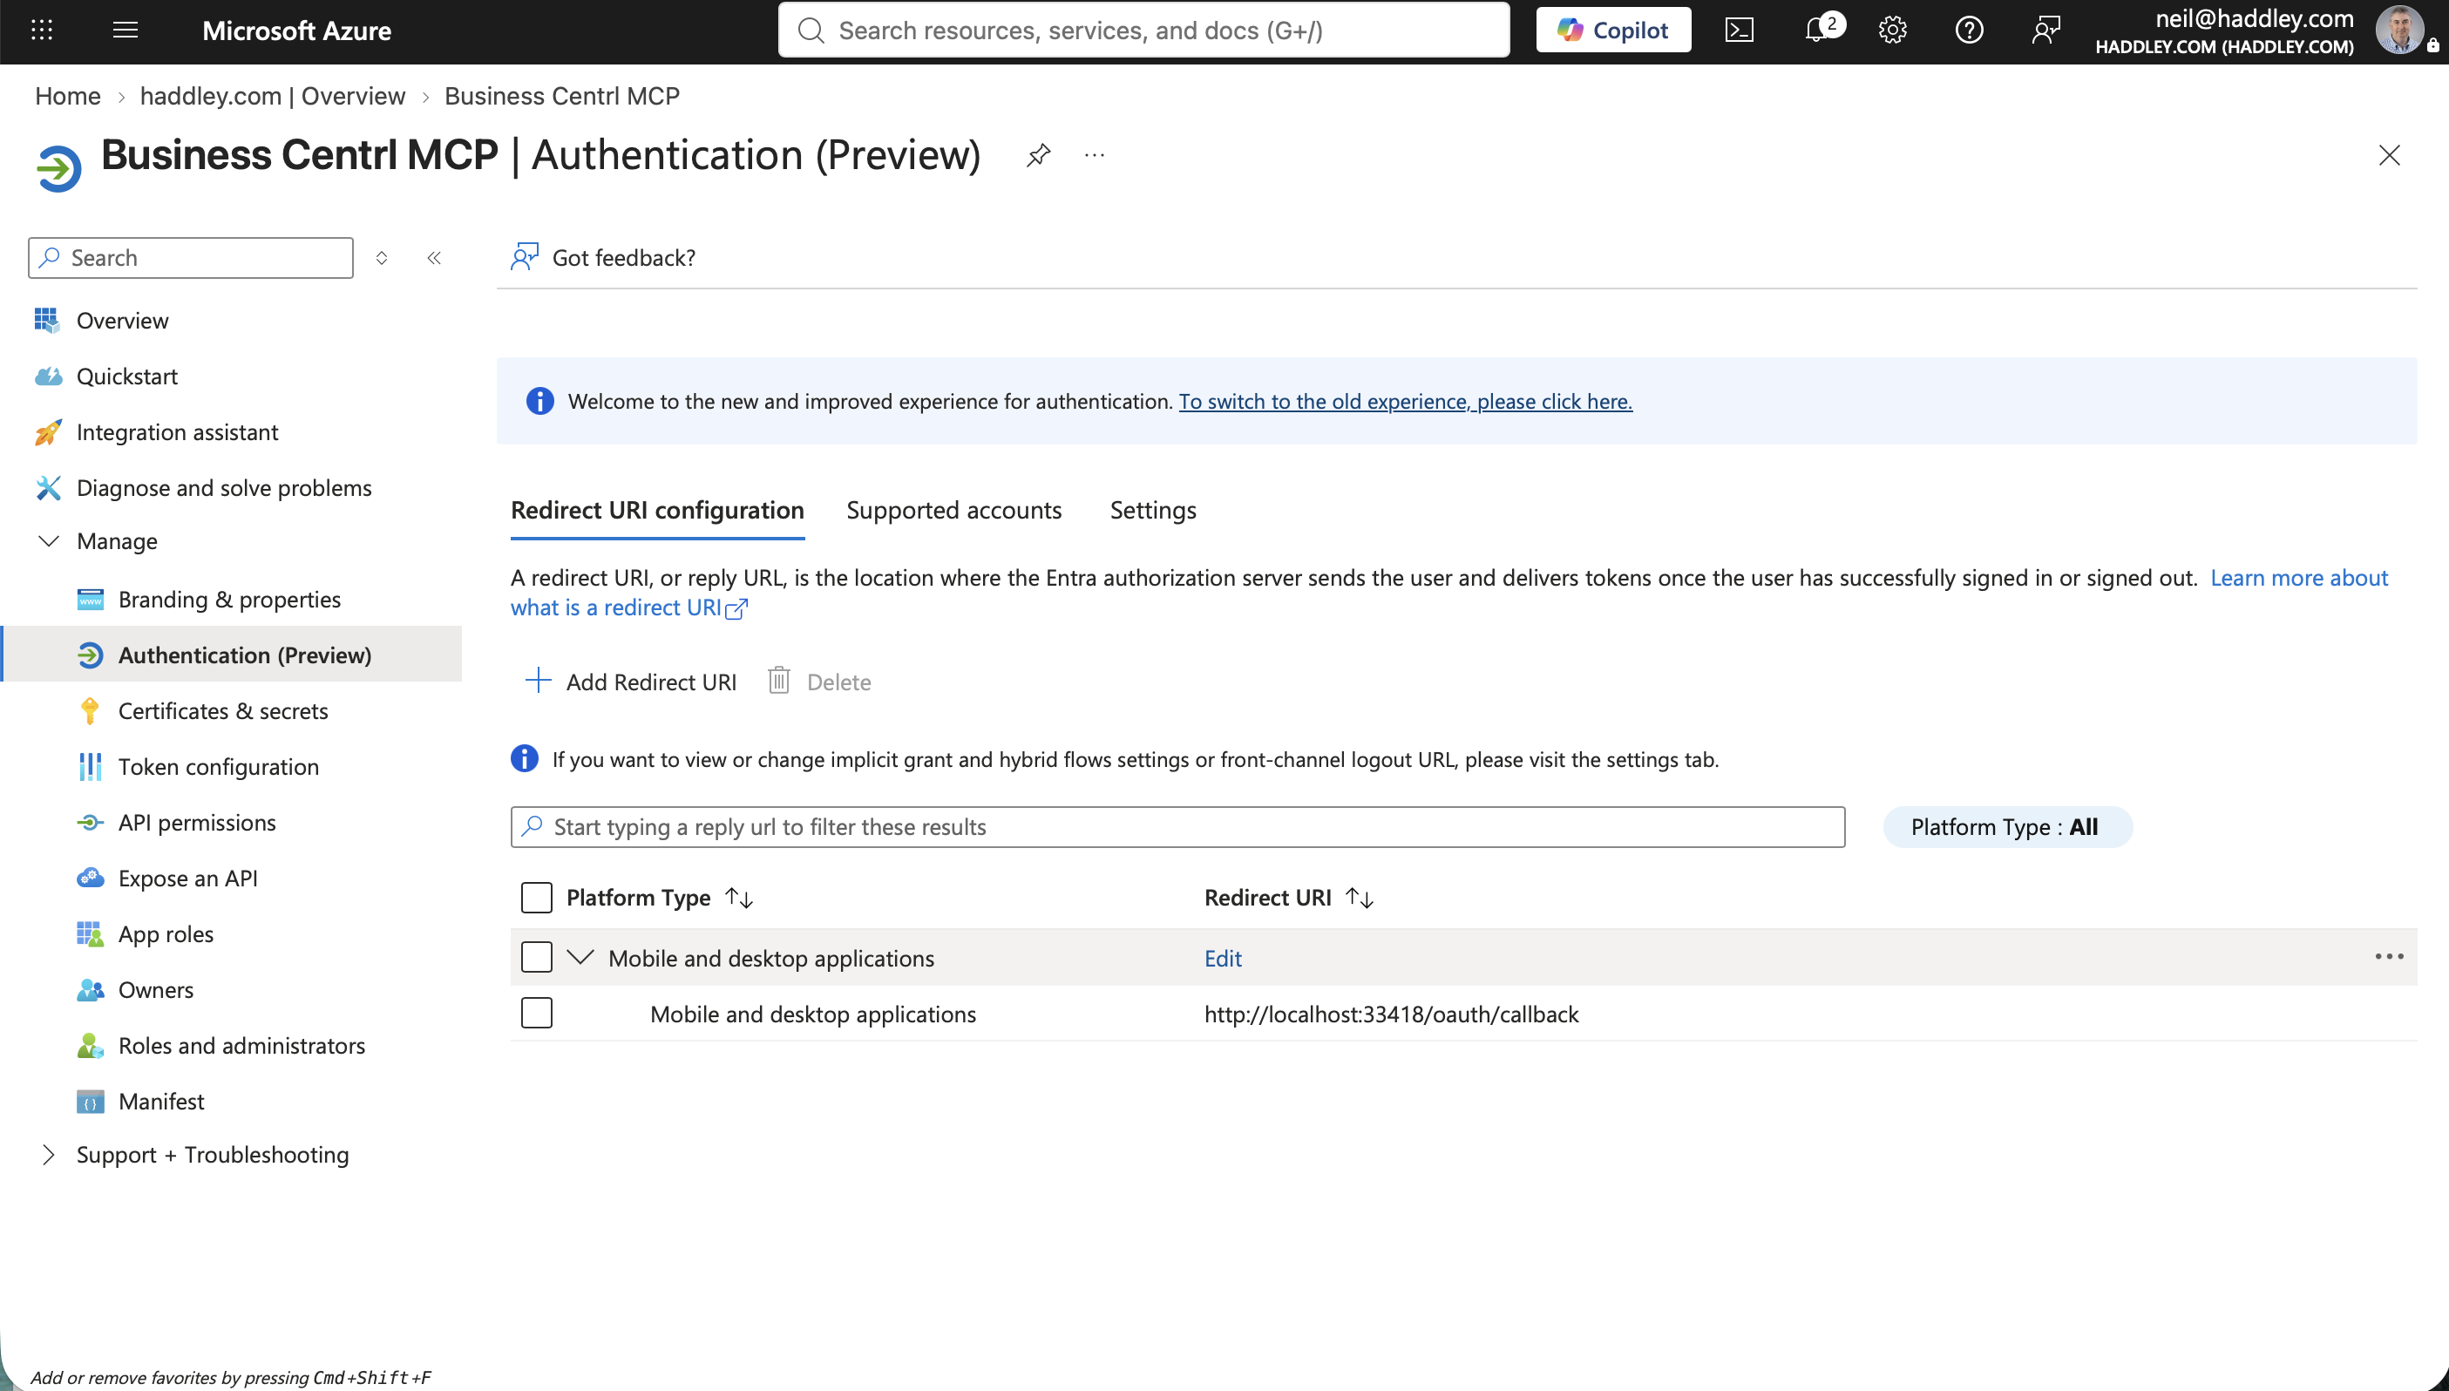Open the Azure portal apps grid icon

click(42, 30)
